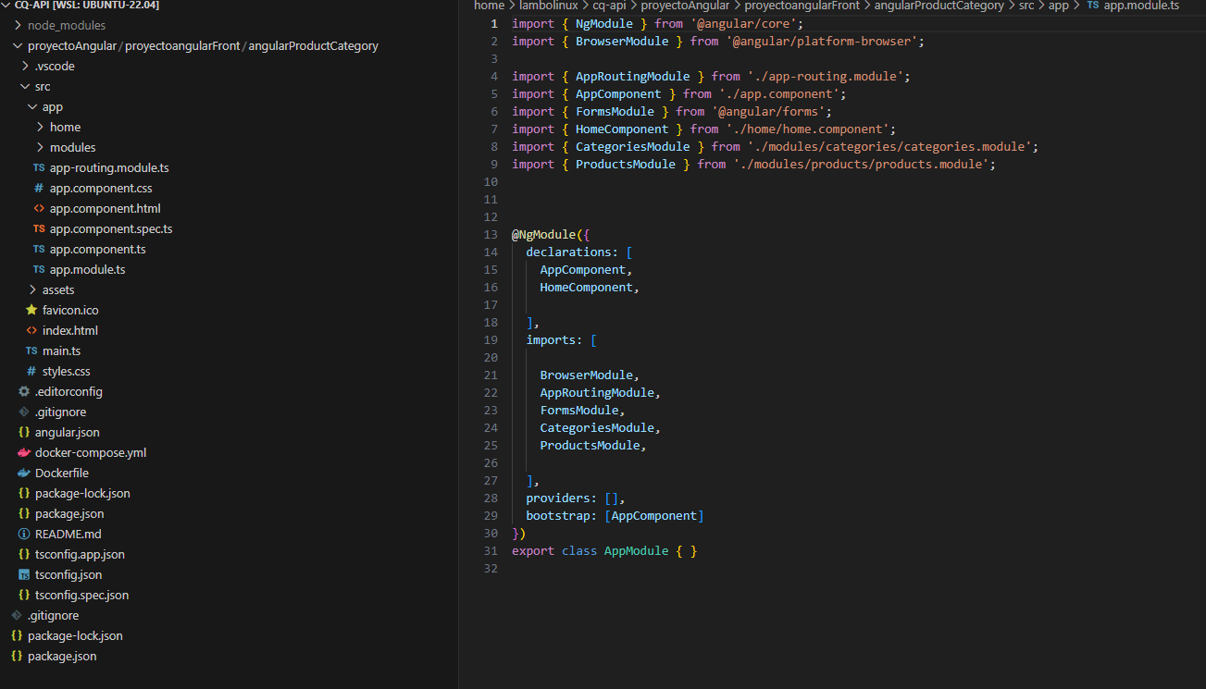
Task: Click the CSS hash icon for styles.css
Action: click(x=31, y=371)
